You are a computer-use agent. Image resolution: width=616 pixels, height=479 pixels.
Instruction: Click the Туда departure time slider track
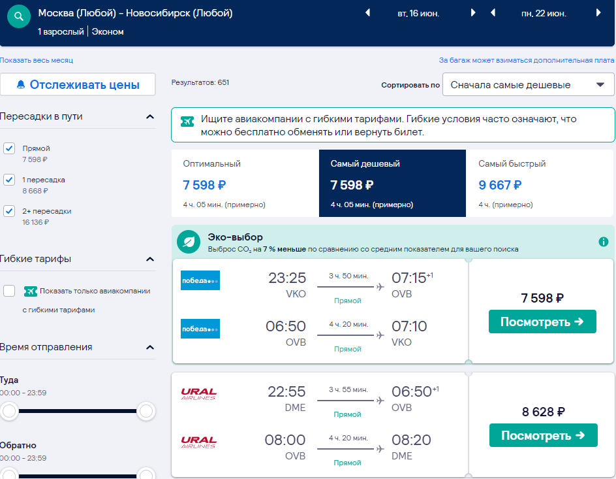(x=78, y=411)
